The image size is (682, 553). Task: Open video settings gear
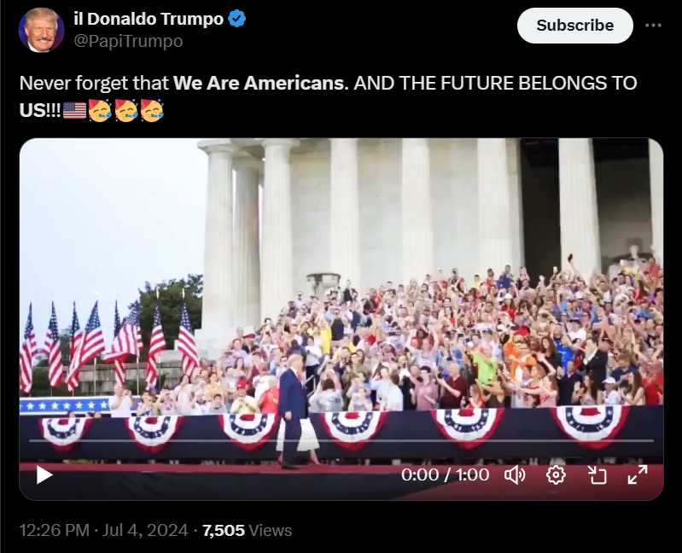(x=556, y=474)
